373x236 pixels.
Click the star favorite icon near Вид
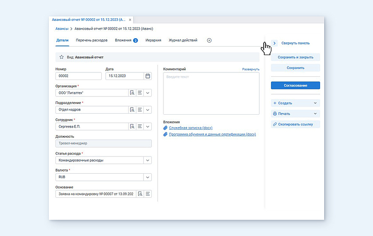pyautogui.click(x=61, y=57)
